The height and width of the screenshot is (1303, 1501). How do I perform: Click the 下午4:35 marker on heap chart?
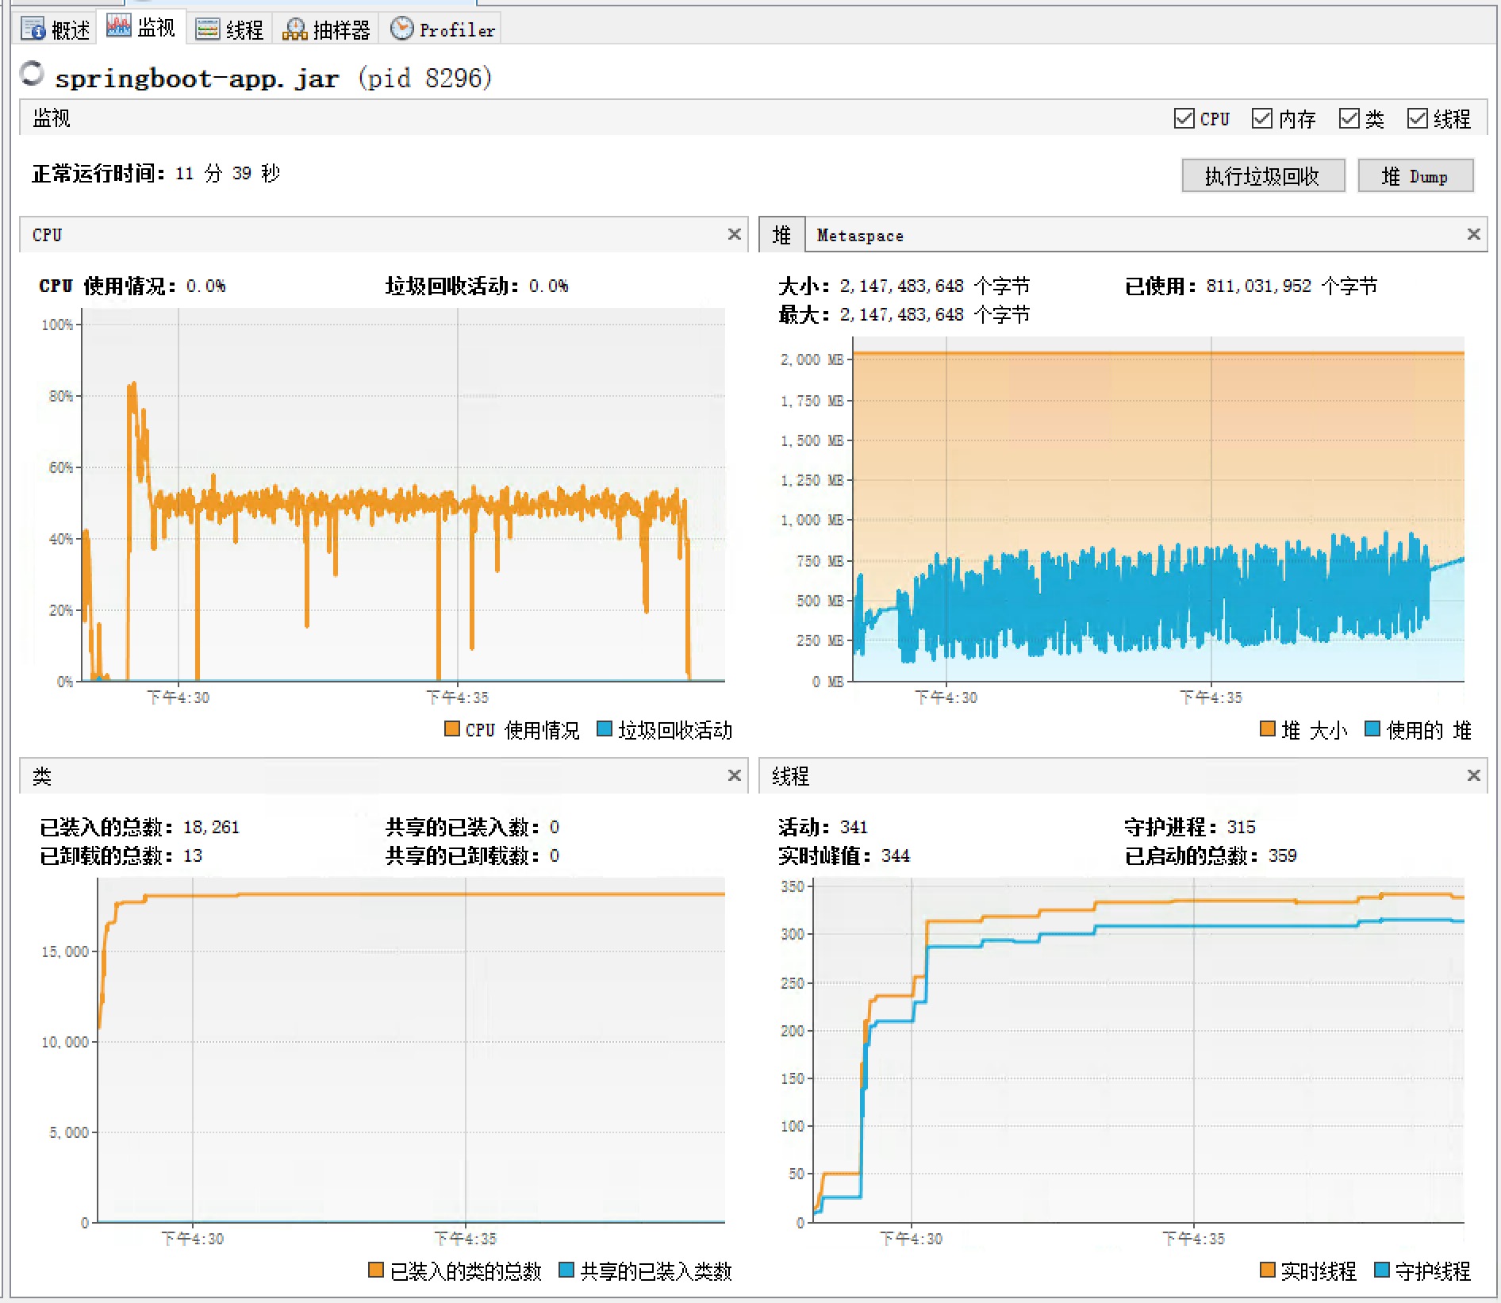(x=1211, y=698)
